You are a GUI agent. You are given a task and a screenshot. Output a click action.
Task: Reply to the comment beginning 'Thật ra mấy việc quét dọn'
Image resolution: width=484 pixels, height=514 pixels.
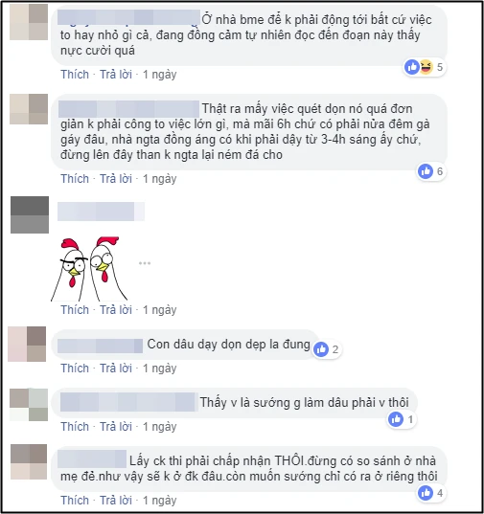116,179
